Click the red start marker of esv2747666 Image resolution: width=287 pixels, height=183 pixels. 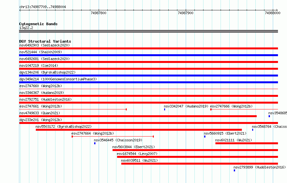211,109
